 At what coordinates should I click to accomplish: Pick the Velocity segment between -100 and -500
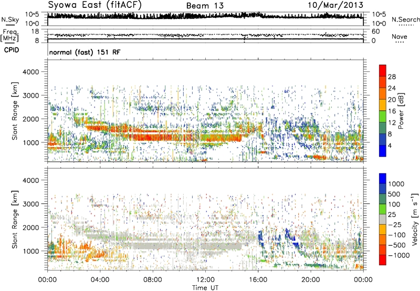383,240
